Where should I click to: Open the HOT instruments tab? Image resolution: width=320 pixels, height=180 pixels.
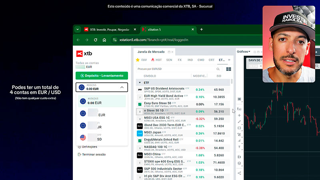coord(156,60)
